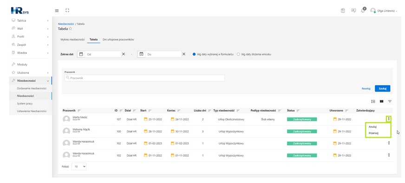Click the Urlop Okolicznościowy cell
The height and width of the screenshot is (183, 405).
click(231, 119)
